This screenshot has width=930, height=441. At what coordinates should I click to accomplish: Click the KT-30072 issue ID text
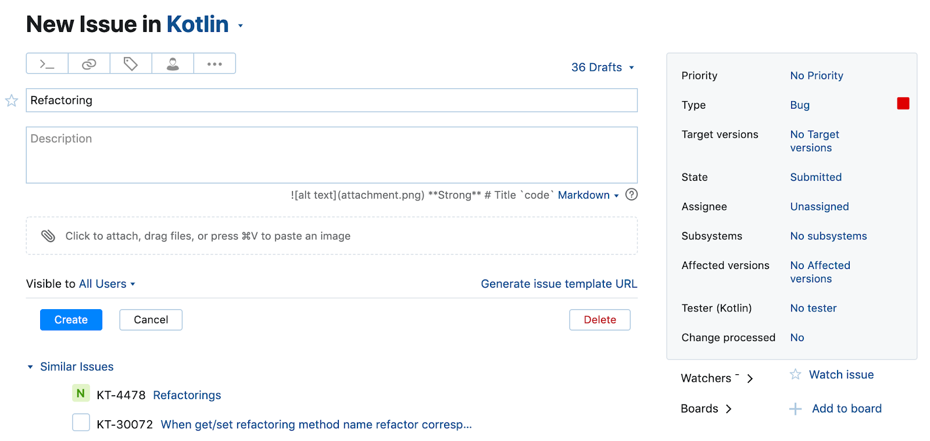tap(124, 425)
